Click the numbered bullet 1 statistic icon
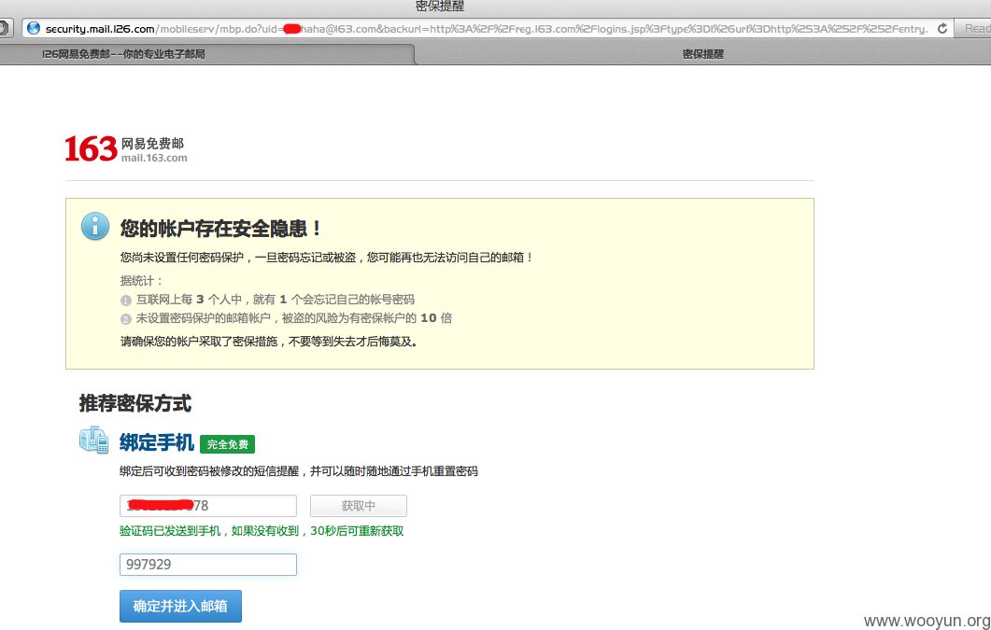This screenshot has width=991, height=630. [x=126, y=301]
